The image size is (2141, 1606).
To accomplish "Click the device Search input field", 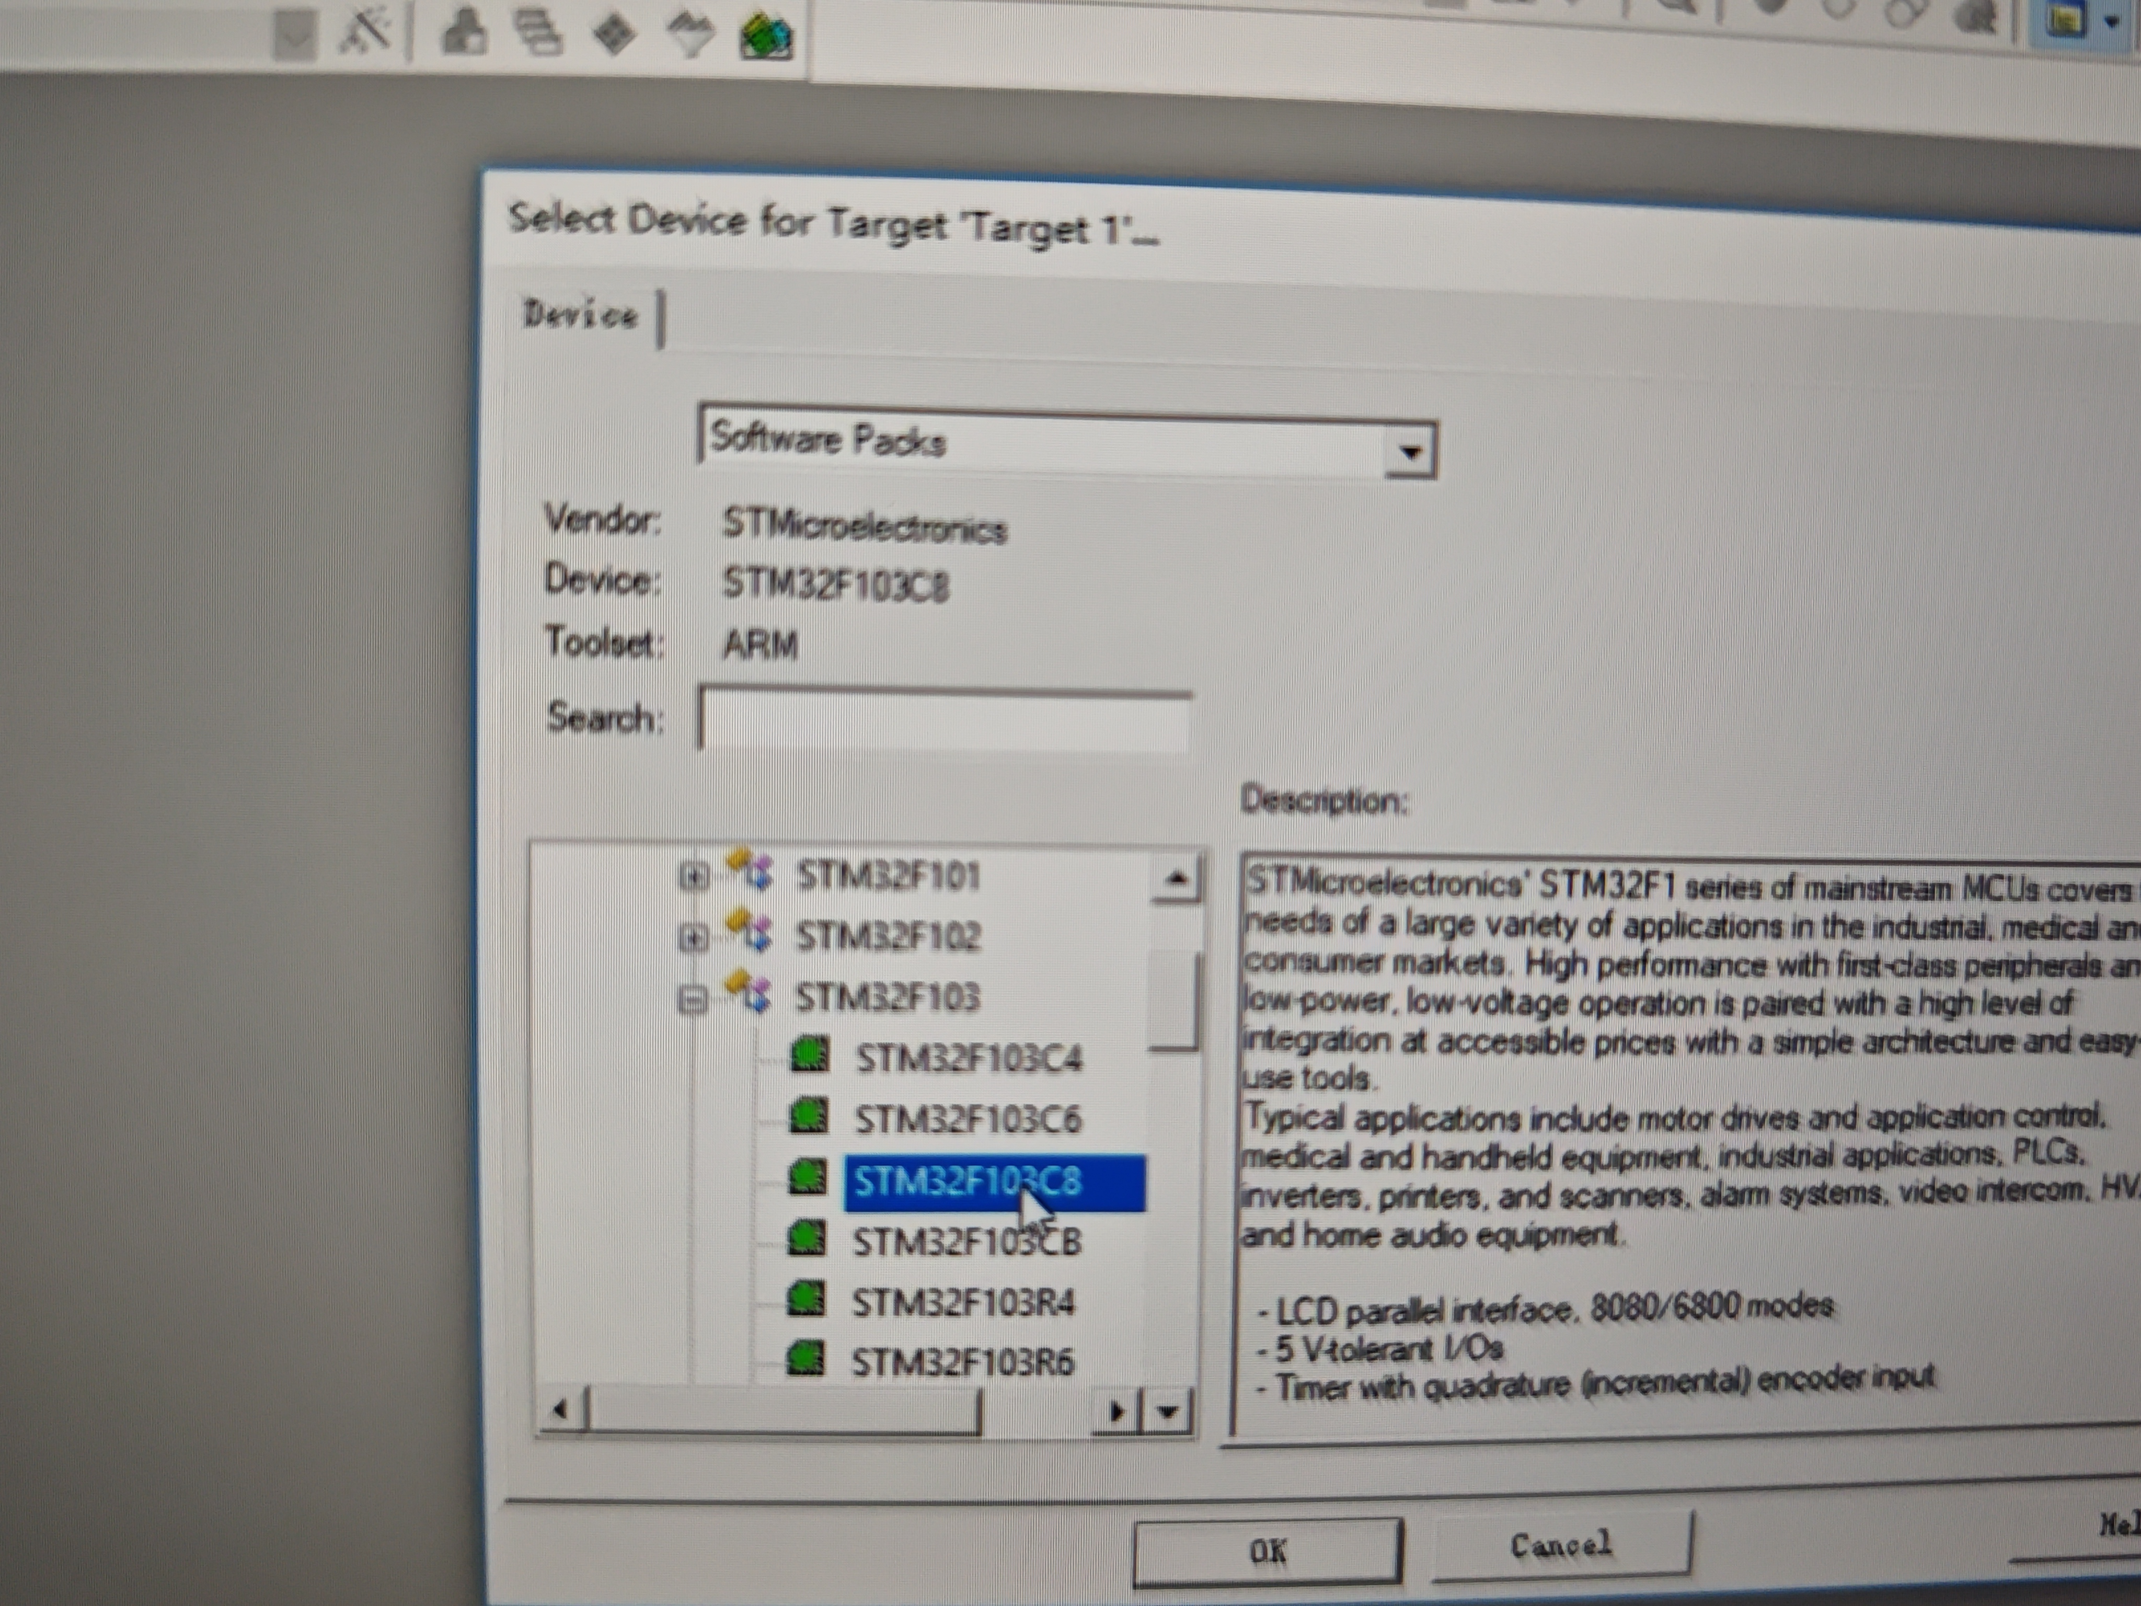I will (x=945, y=721).
